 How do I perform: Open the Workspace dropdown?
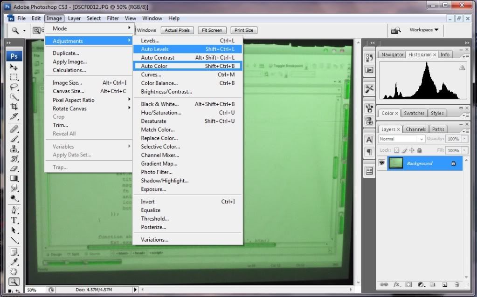coord(423,30)
